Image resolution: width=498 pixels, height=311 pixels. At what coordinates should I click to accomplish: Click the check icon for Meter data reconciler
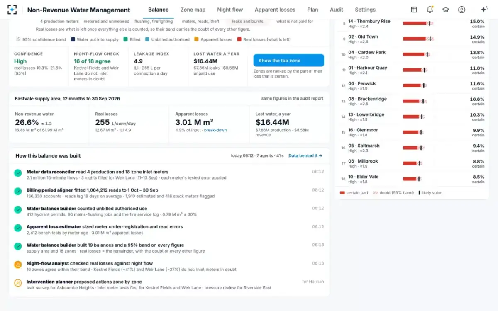18,173
